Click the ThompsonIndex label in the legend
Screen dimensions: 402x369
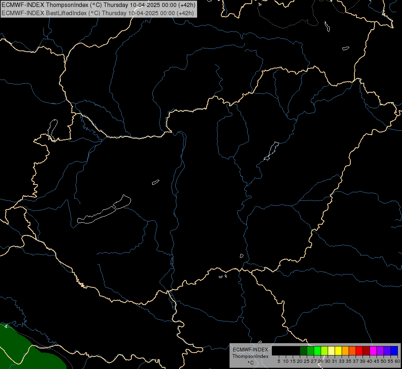click(250, 356)
